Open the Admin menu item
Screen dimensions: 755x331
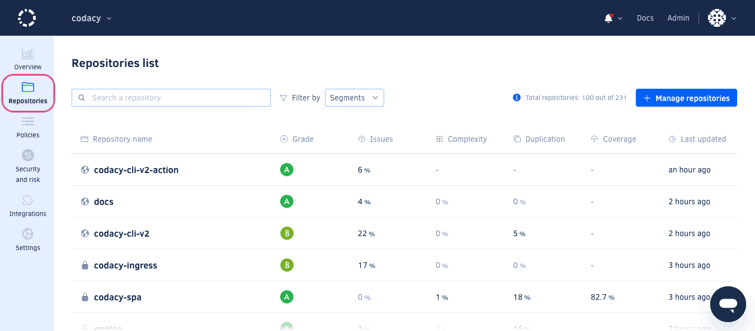pyautogui.click(x=678, y=17)
